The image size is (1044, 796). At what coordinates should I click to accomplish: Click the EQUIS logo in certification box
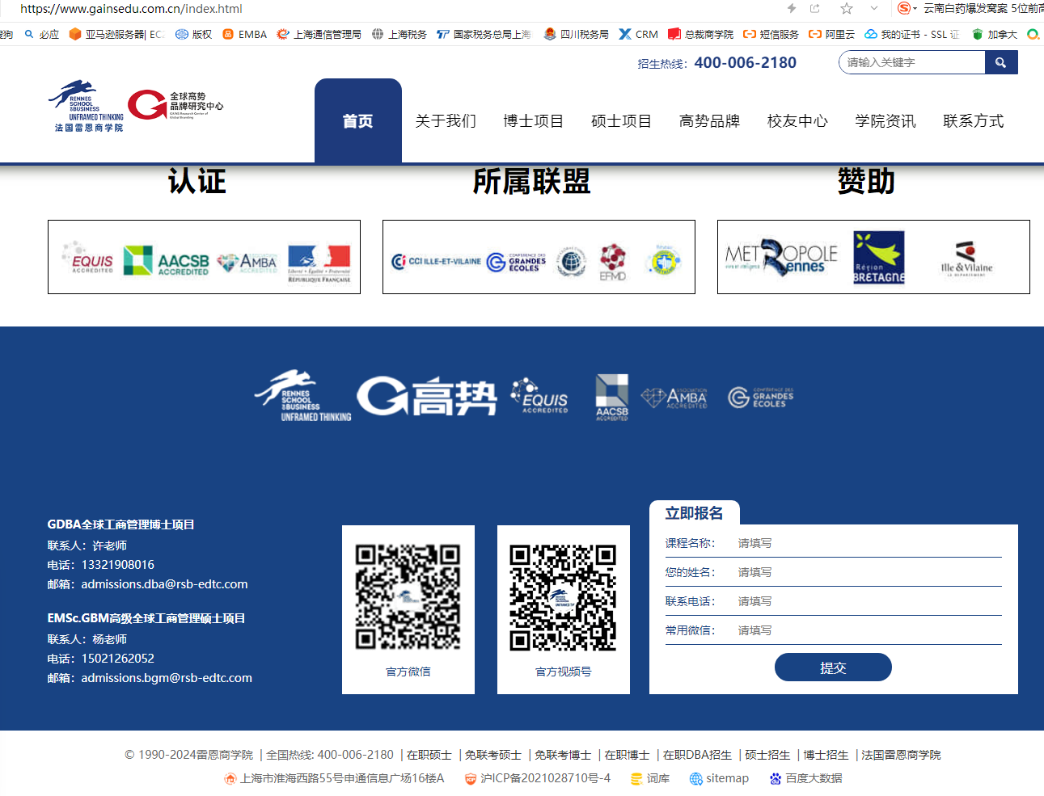[88, 259]
